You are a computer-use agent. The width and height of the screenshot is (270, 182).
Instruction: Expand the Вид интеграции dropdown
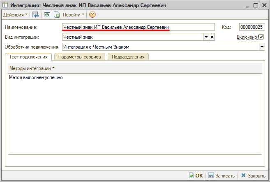pyautogui.click(x=206, y=37)
